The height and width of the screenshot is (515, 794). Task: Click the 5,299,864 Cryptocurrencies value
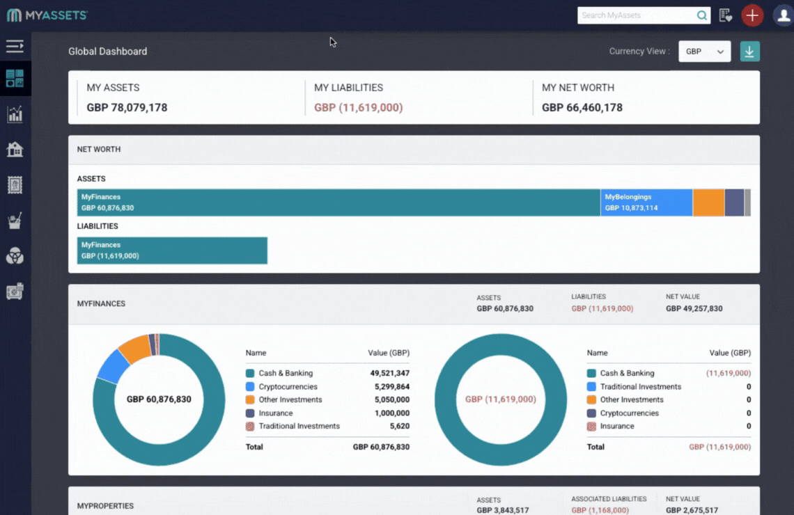(x=392, y=386)
